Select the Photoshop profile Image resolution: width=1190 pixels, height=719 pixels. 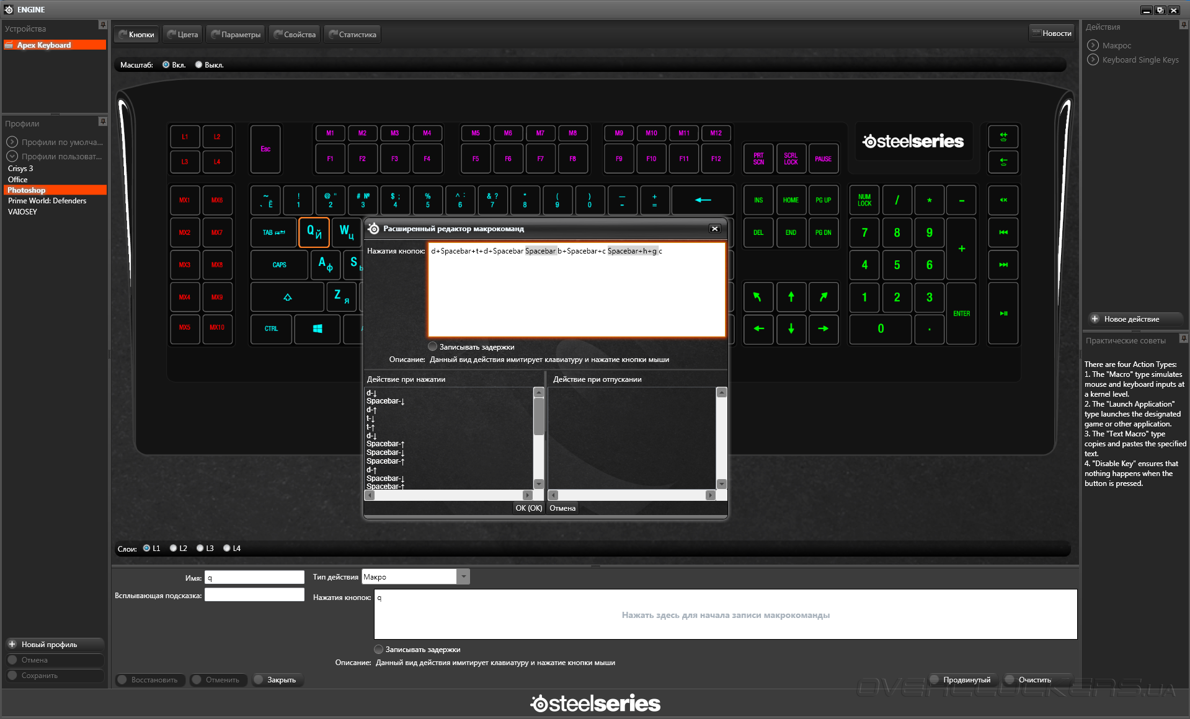click(x=55, y=190)
